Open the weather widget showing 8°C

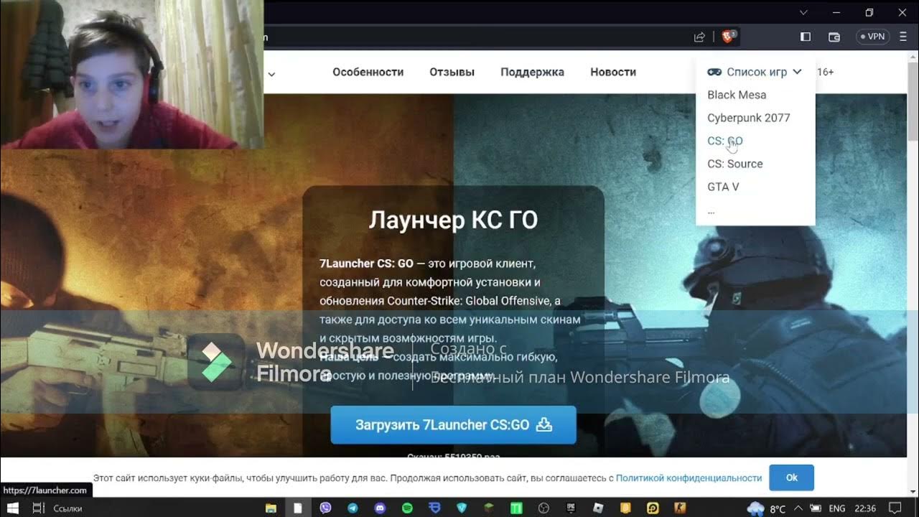[767, 508]
